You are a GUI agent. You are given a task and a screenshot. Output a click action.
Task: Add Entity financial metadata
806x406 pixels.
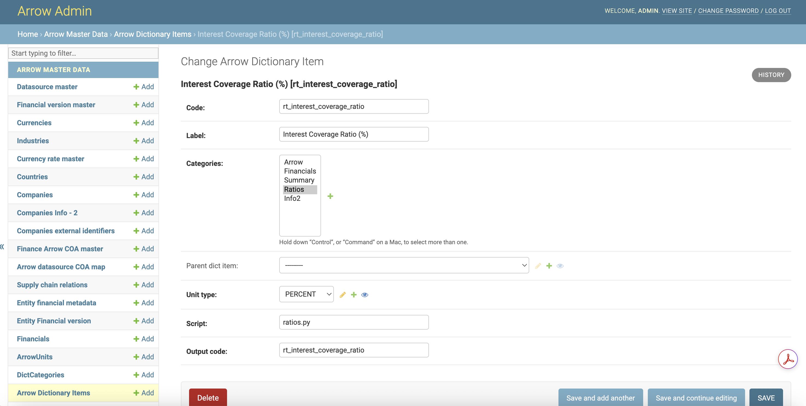[x=144, y=303]
